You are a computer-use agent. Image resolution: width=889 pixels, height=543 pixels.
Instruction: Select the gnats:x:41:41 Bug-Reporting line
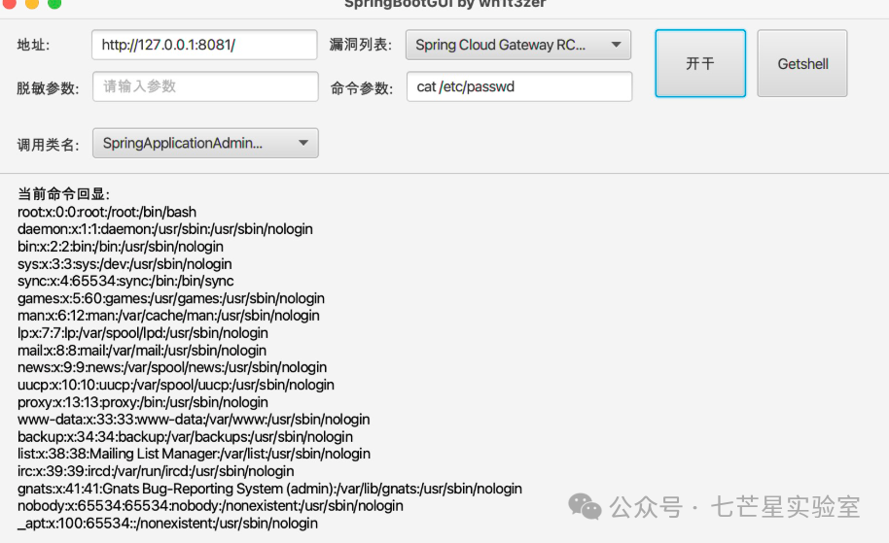269,488
